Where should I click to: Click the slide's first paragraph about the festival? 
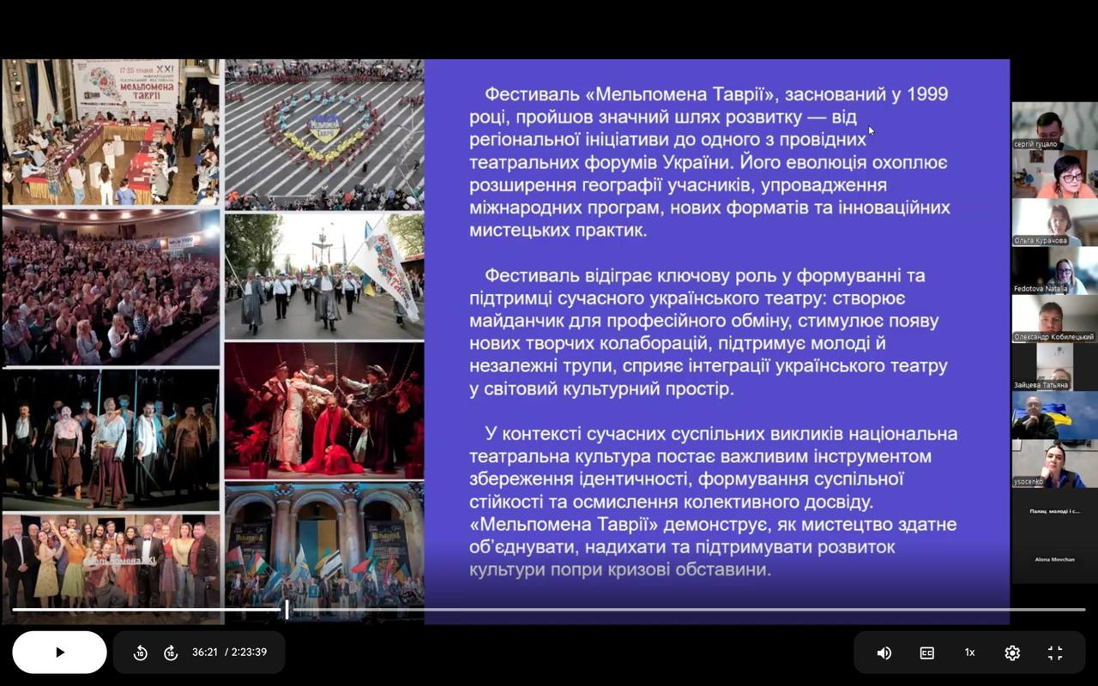[710, 162]
